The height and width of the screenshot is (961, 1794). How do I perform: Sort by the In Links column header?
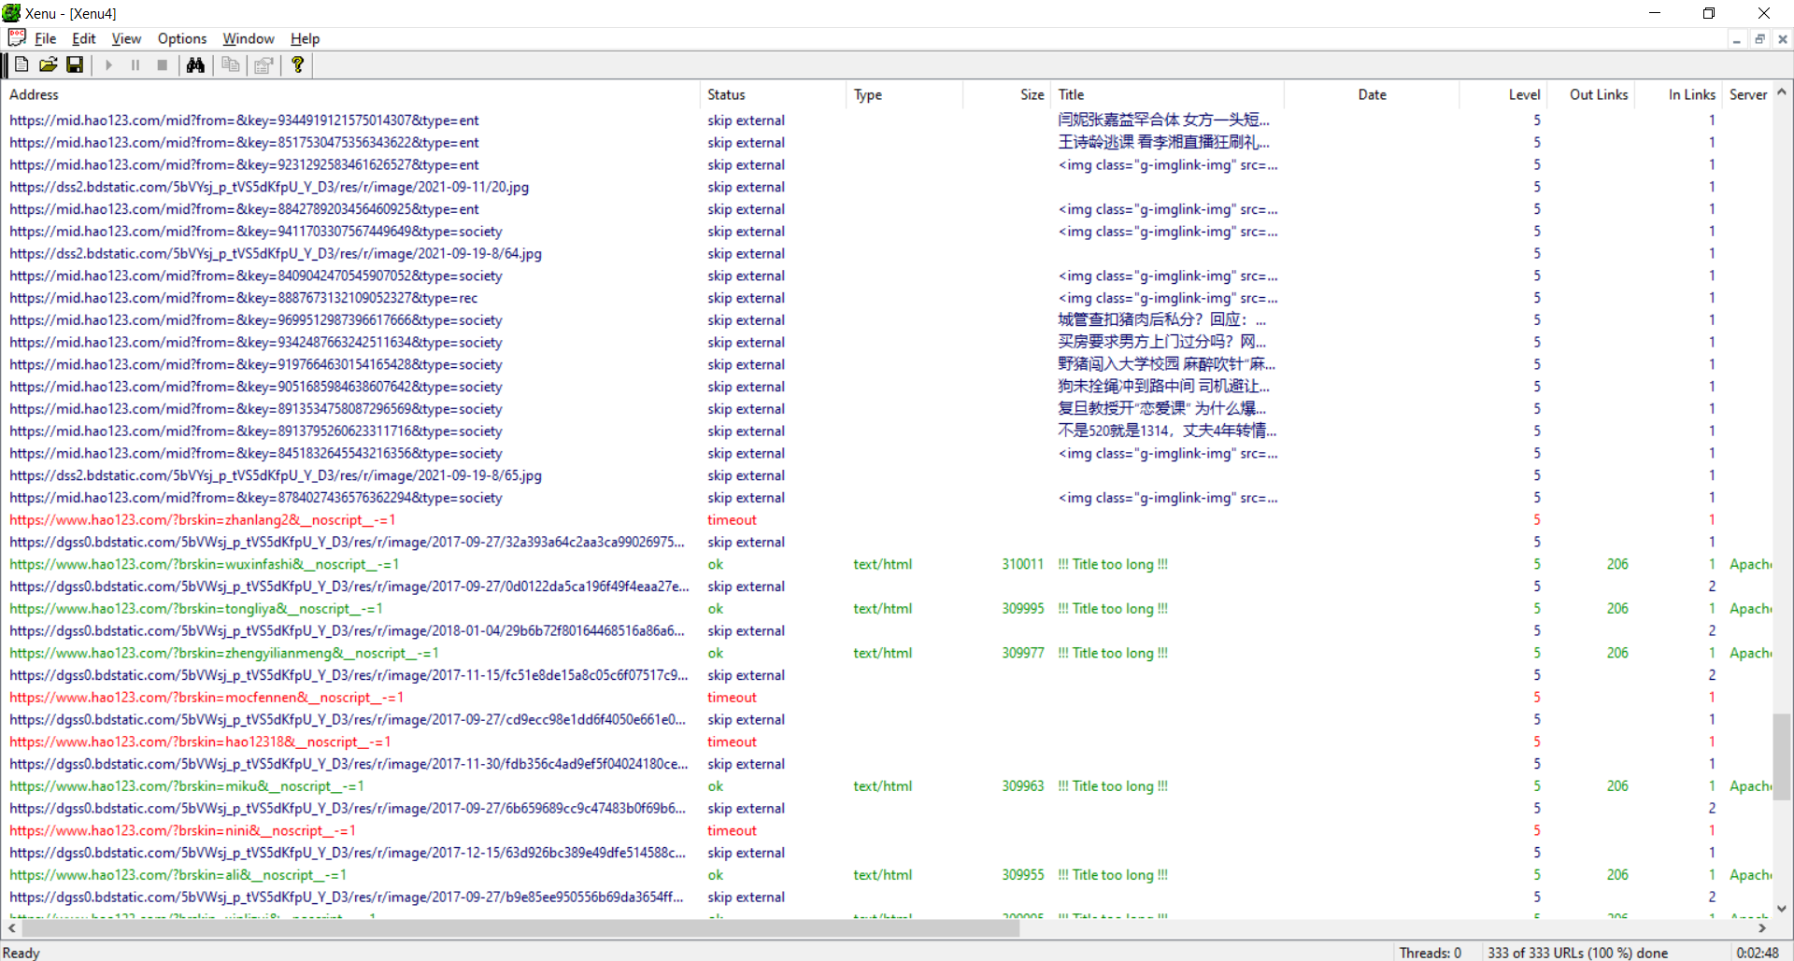[1678, 94]
